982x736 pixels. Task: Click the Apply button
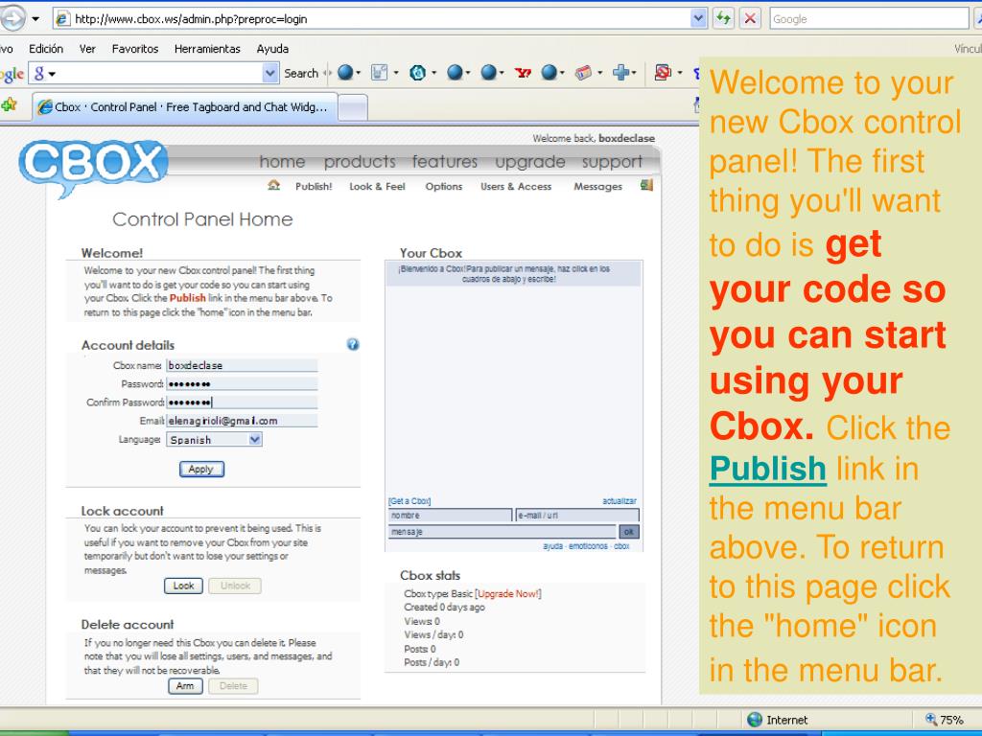(201, 470)
